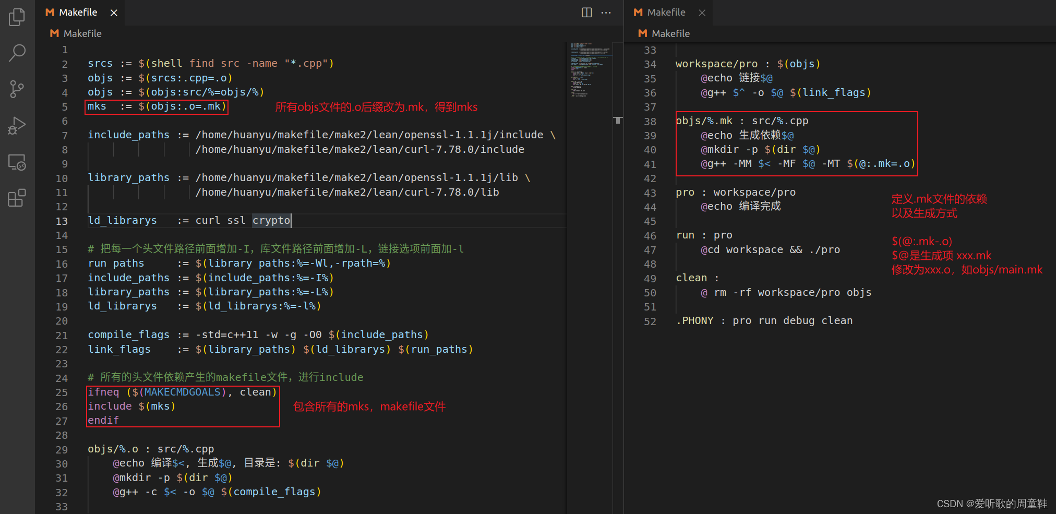Click the Makefile breadcrumb in the left editor
This screenshot has width=1056, height=514.
[76, 33]
